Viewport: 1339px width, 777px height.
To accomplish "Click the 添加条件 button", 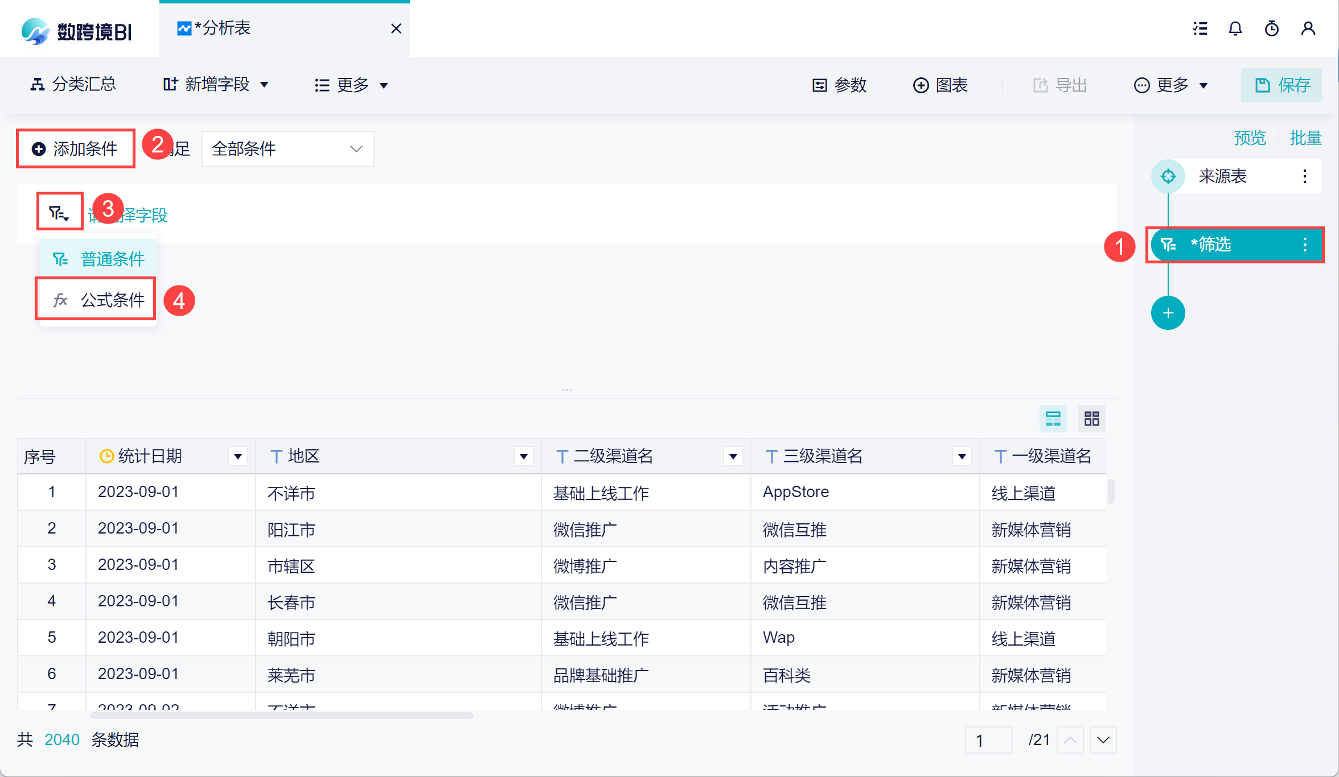I will tap(76, 149).
